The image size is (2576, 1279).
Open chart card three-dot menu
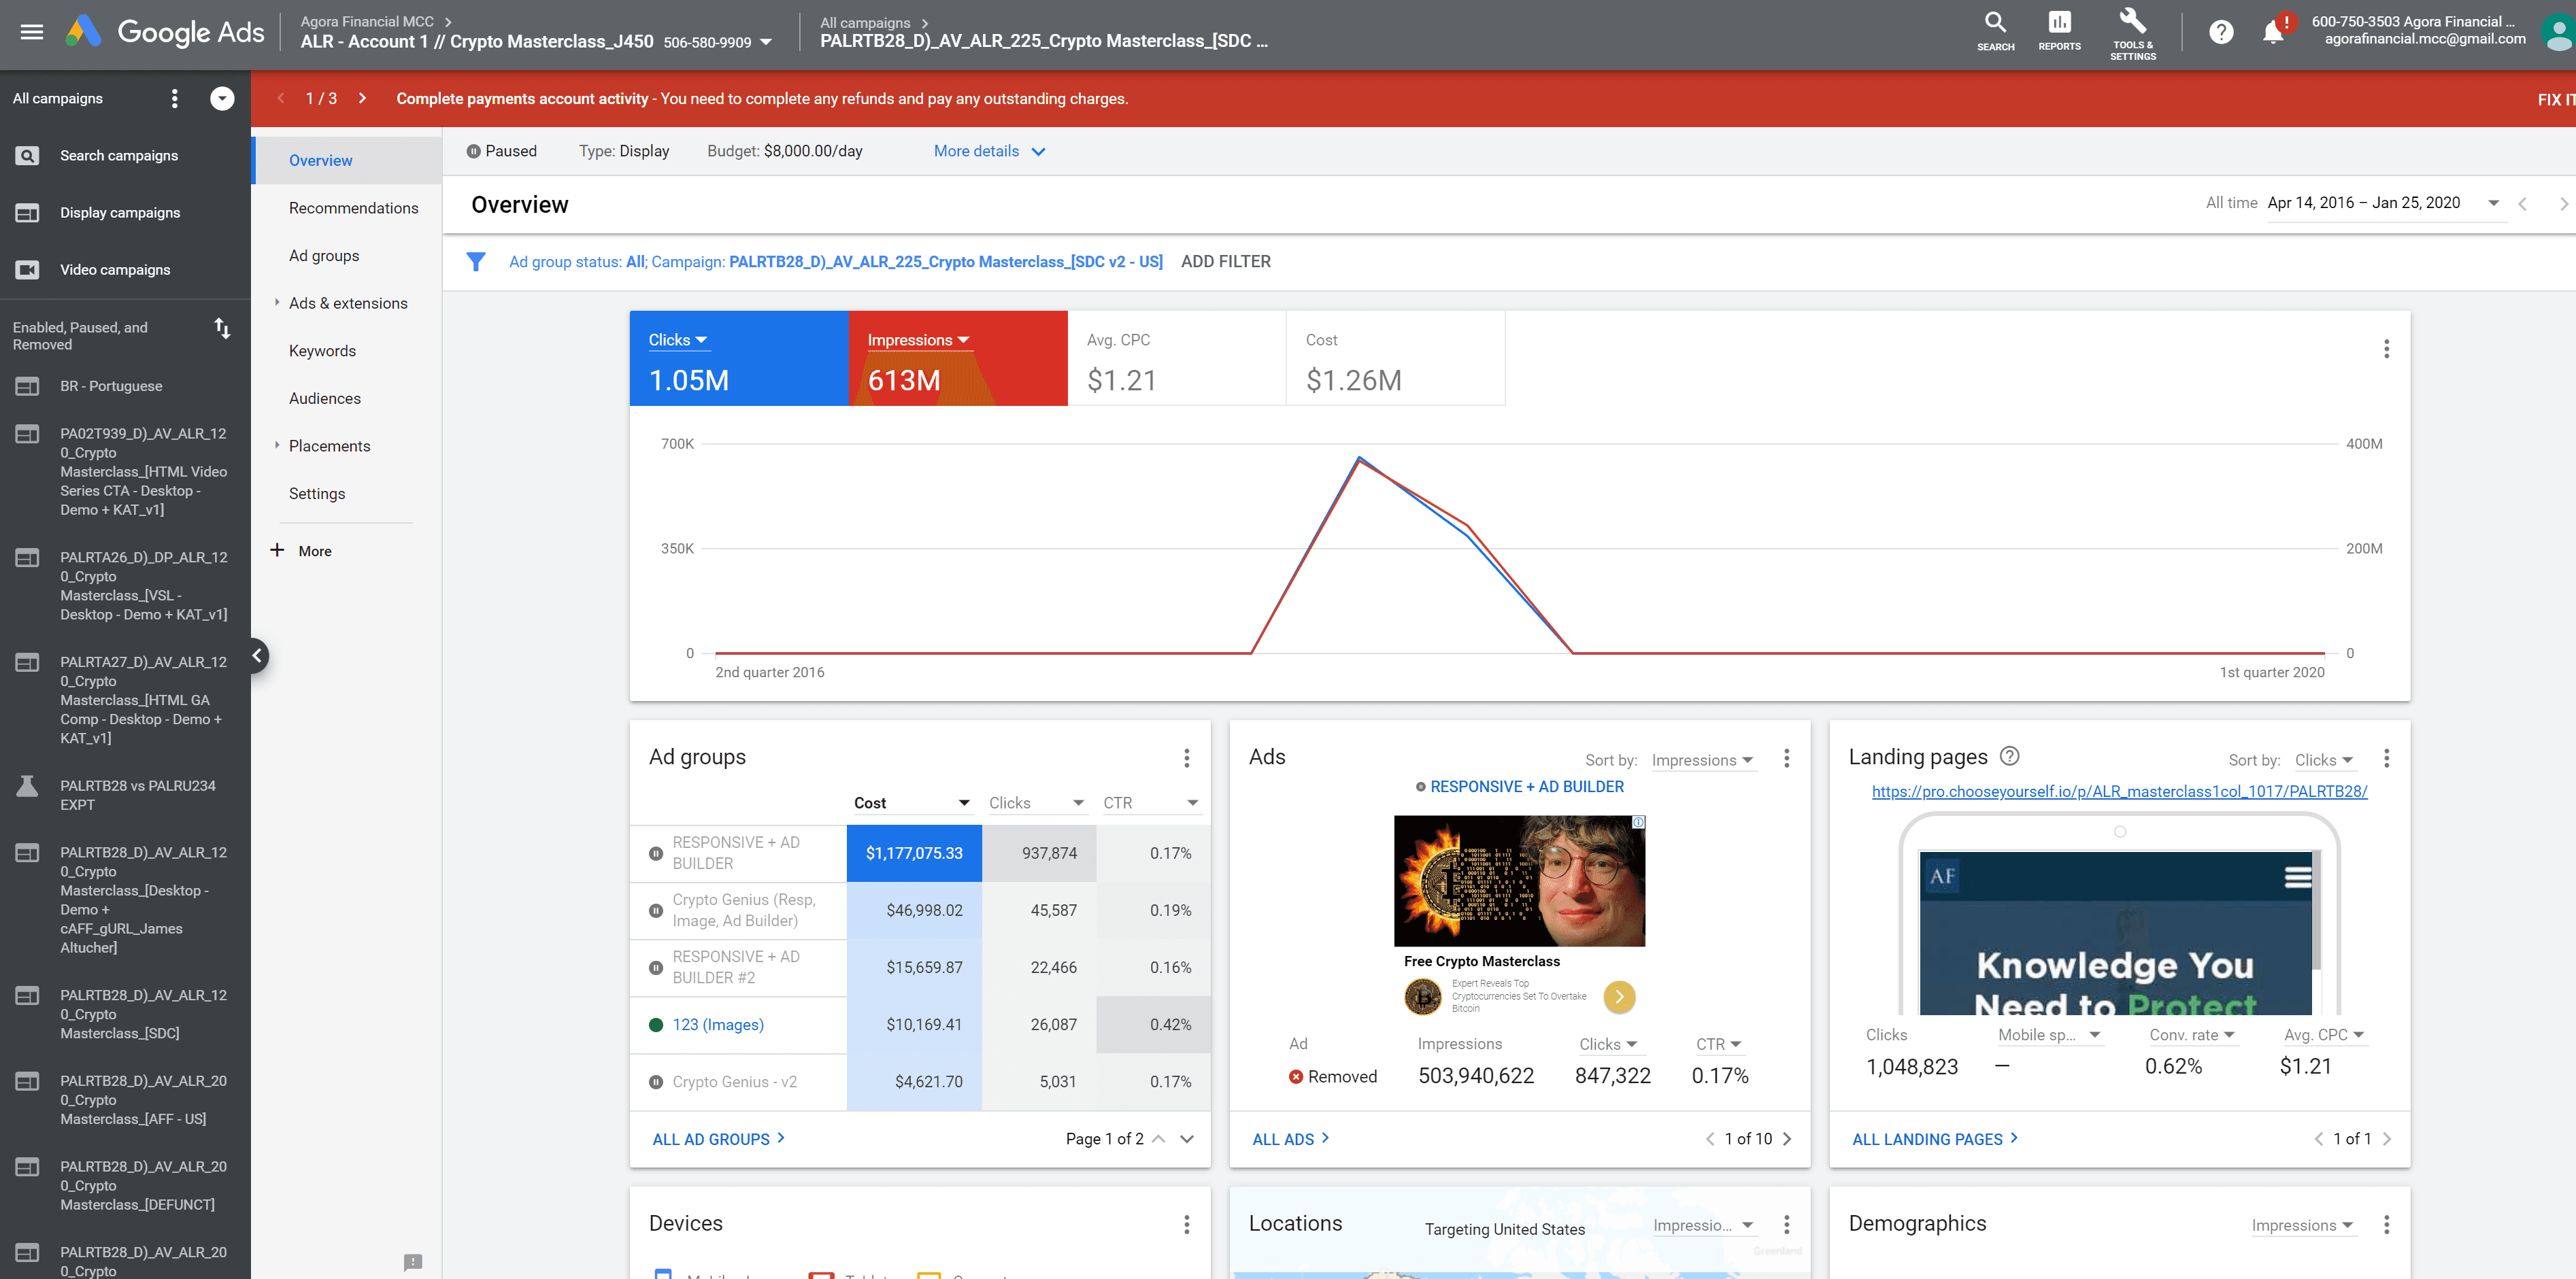pyautogui.click(x=2387, y=349)
